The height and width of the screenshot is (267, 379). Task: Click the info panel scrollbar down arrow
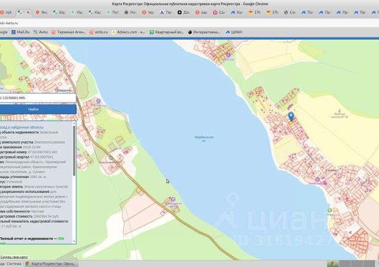pyautogui.click(x=74, y=241)
